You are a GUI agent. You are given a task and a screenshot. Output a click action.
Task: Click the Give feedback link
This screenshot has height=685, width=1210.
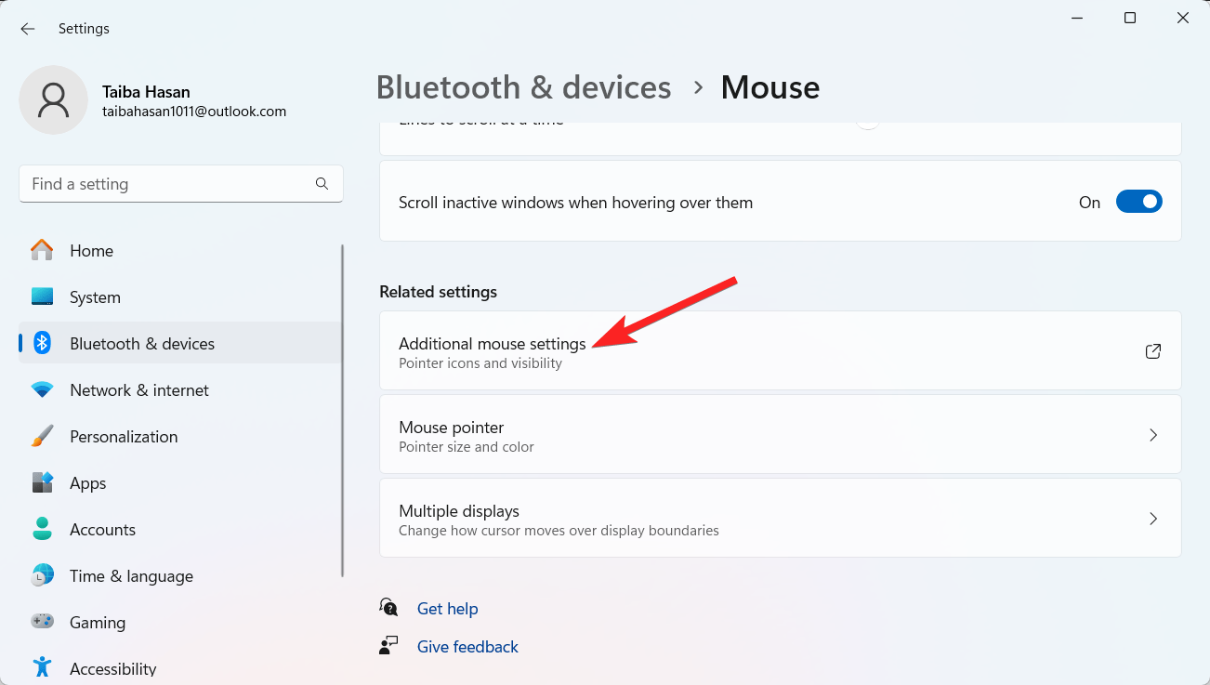(x=467, y=646)
